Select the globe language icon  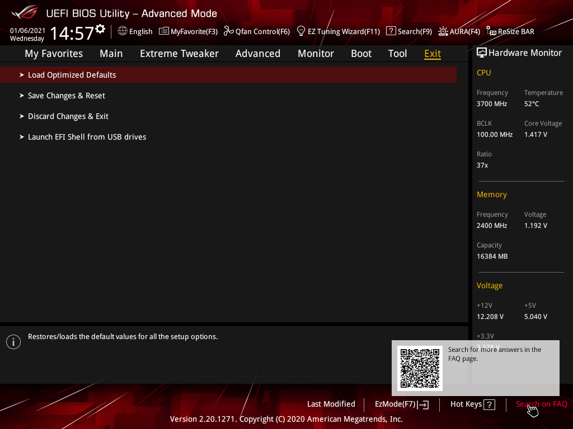pyautogui.click(x=123, y=31)
